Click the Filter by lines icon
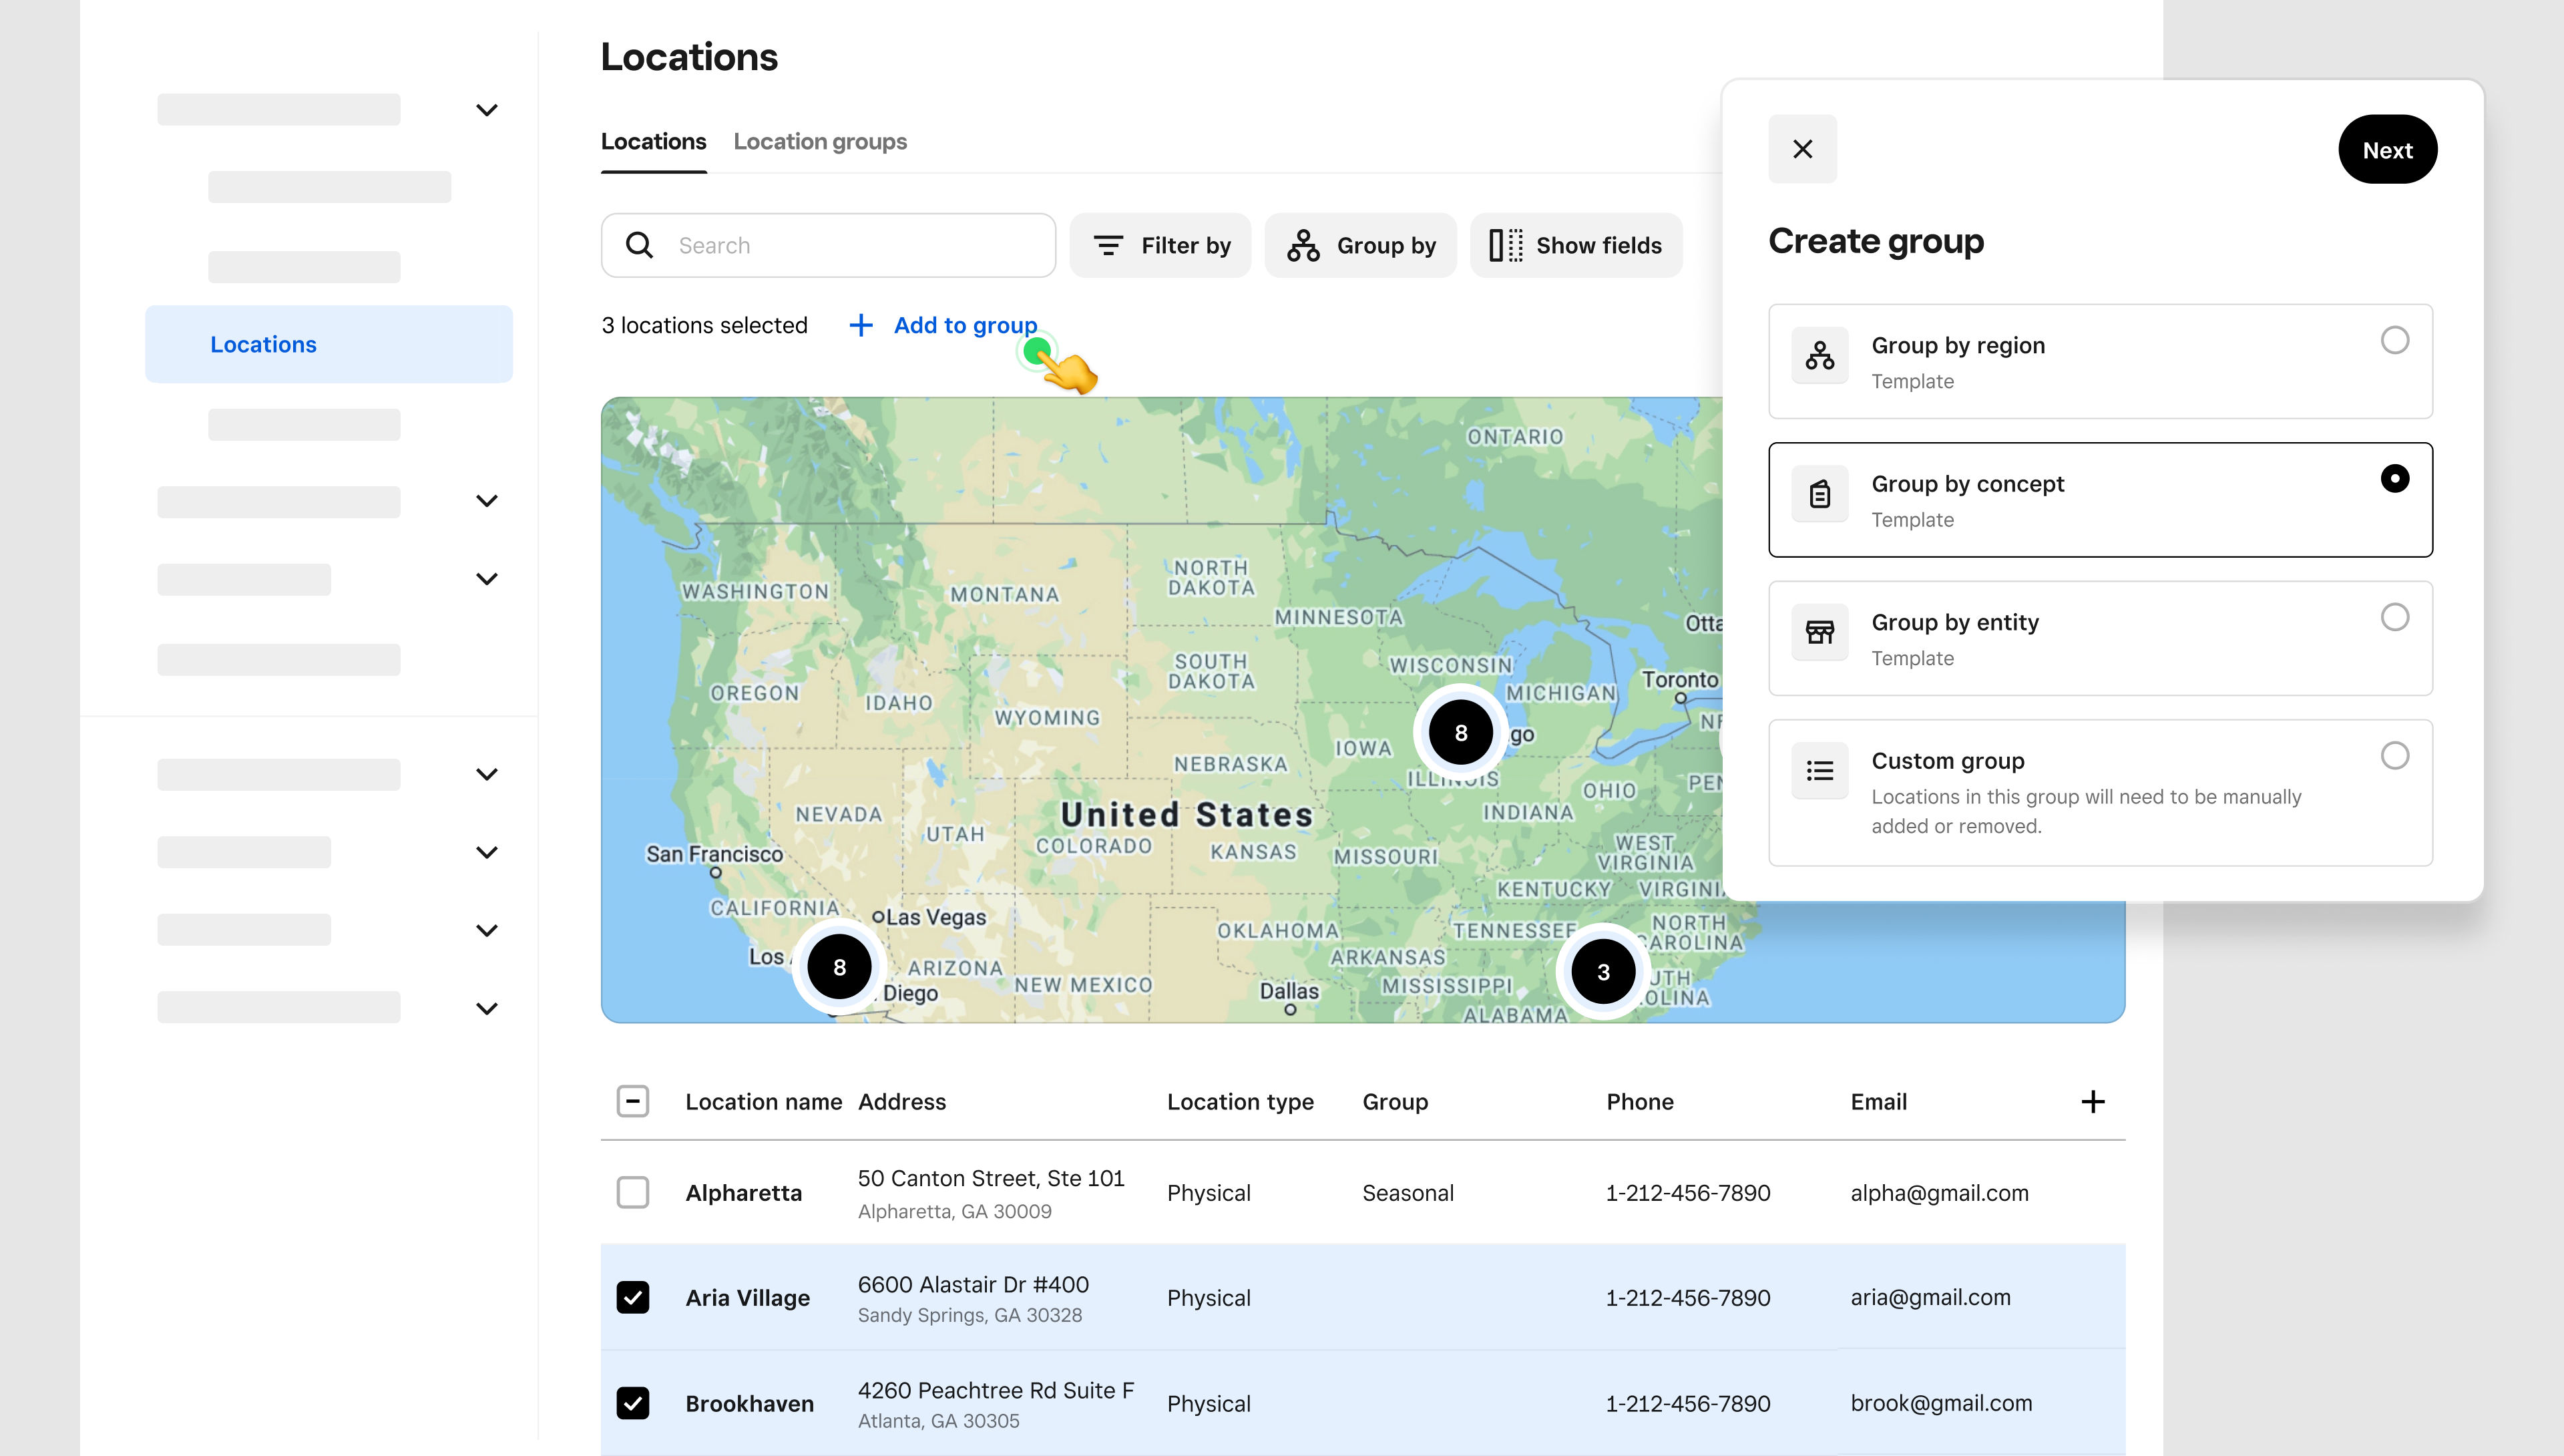The width and height of the screenshot is (2564, 1456). pos(1108,245)
